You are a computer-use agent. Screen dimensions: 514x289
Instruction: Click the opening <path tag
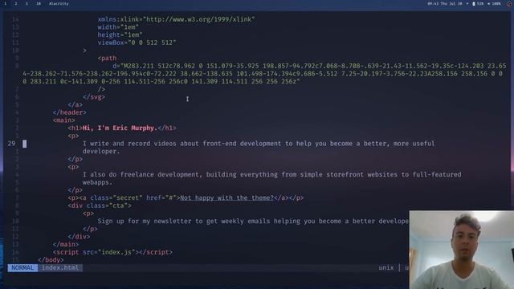(107, 59)
